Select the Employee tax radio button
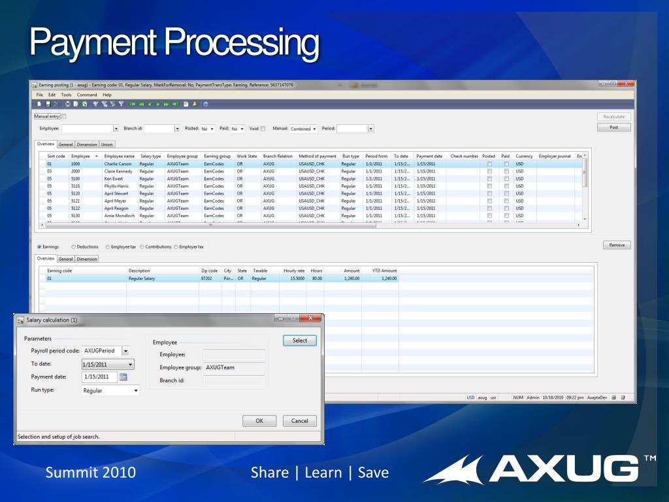The height and width of the screenshot is (502, 669). tap(108, 246)
